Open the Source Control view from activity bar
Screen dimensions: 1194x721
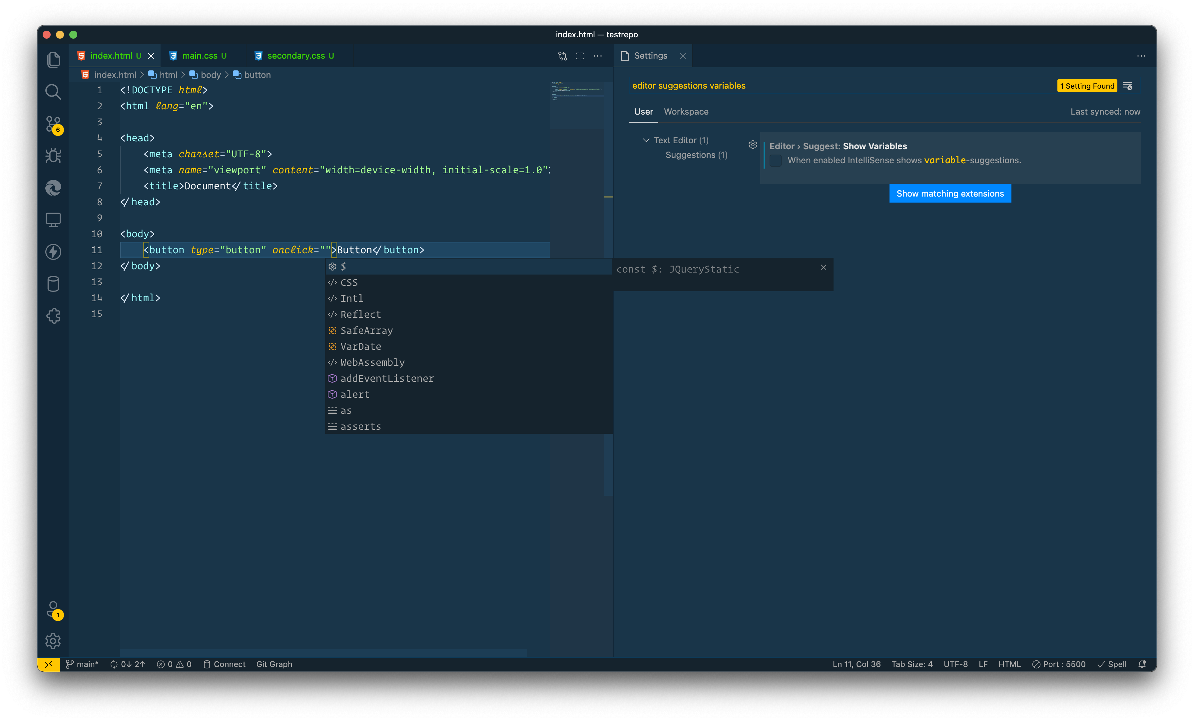click(x=53, y=124)
